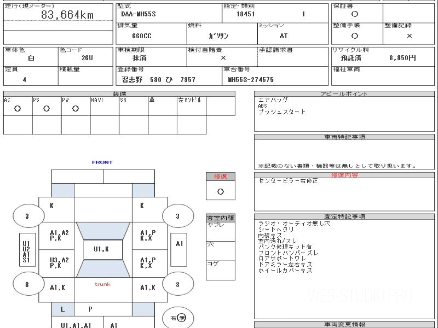Select the seating capacity value 4
Image resolution: width=438 pixels, height=328 pixels.
click(x=24, y=79)
